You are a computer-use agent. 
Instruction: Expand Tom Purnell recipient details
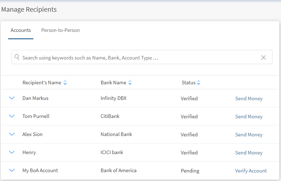click(12, 116)
